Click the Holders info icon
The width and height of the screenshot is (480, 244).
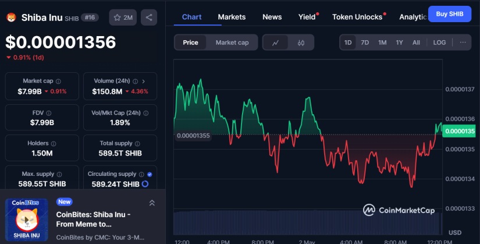coord(54,143)
